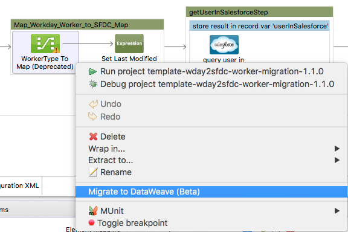348x232 pixels.
Task: Select the Expression component icon
Action: [129, 43]
